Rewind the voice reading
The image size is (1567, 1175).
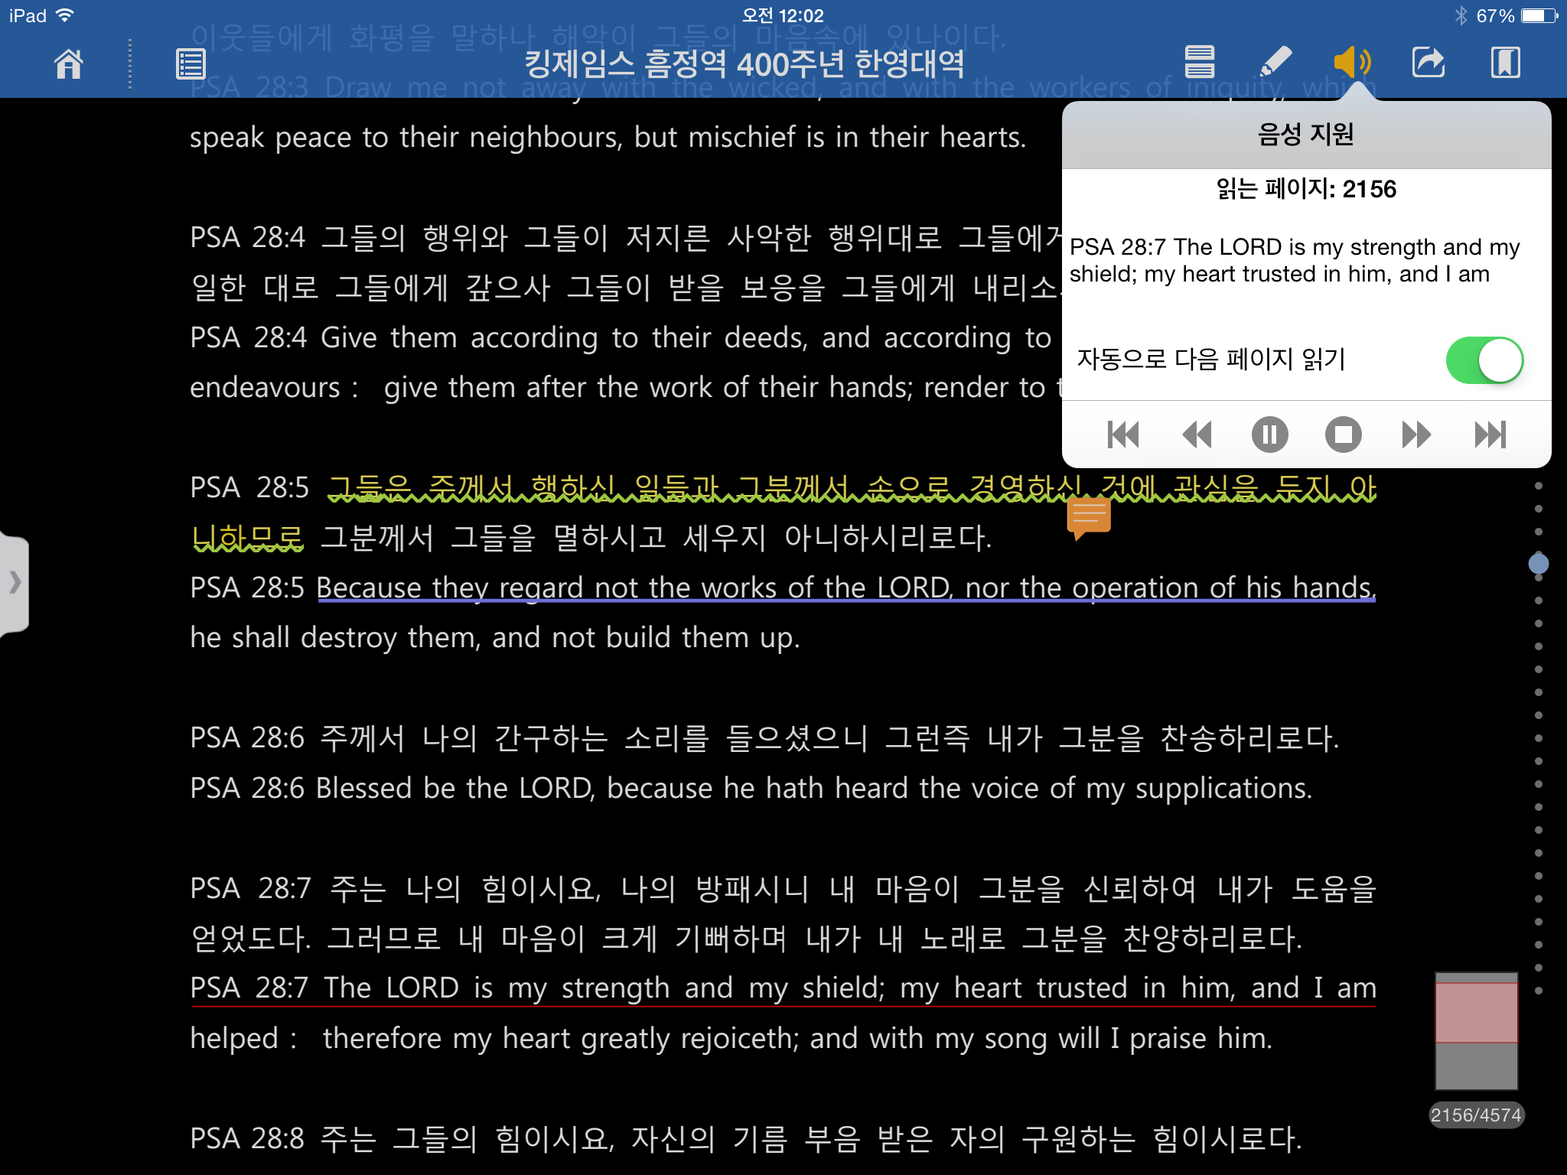(1197, 435)
